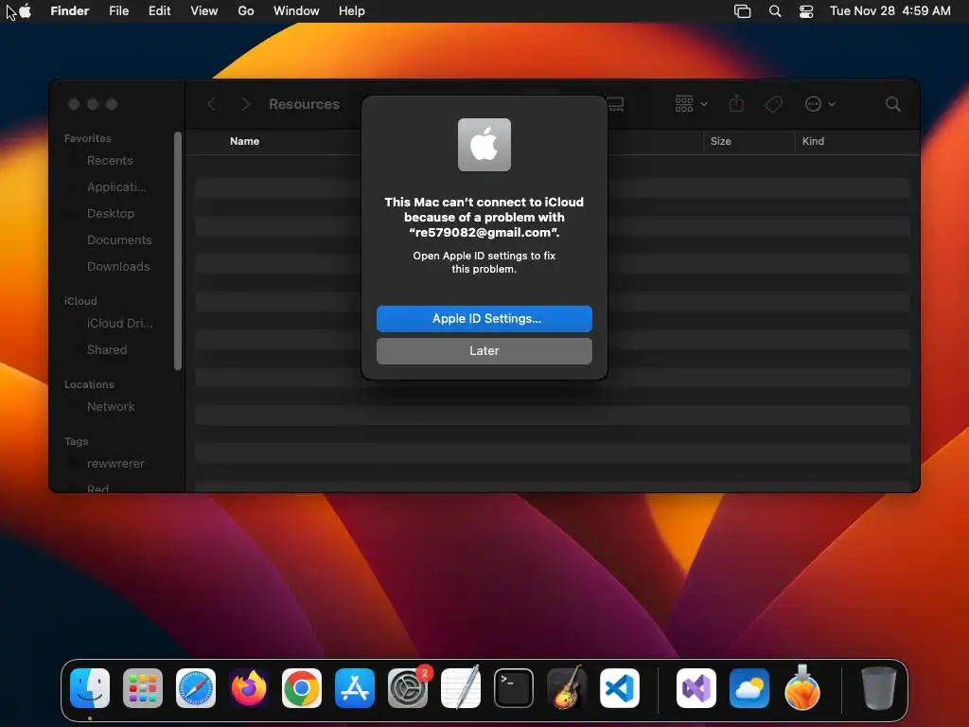Screen dimensions: 969x727
Task: Click the date and time in menu bar
Action: pyautogui.click(x=890, y=11)
